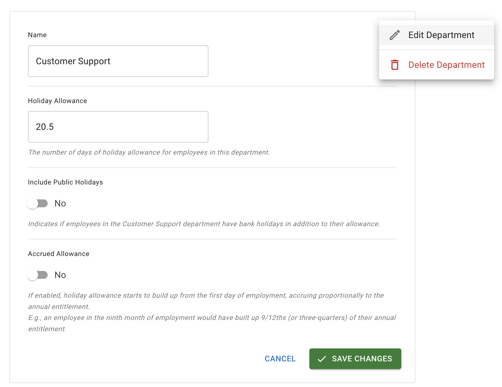
Task: Turn on the Accrued Allowance toggle
Action: pos(38,275)
